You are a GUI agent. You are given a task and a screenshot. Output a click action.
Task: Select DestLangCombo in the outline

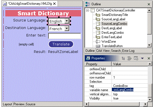[x=113, y=33]
